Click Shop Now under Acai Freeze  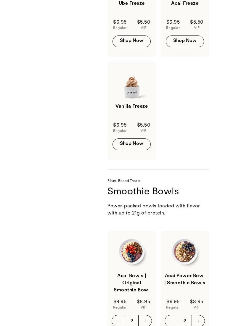click(185, 41)
